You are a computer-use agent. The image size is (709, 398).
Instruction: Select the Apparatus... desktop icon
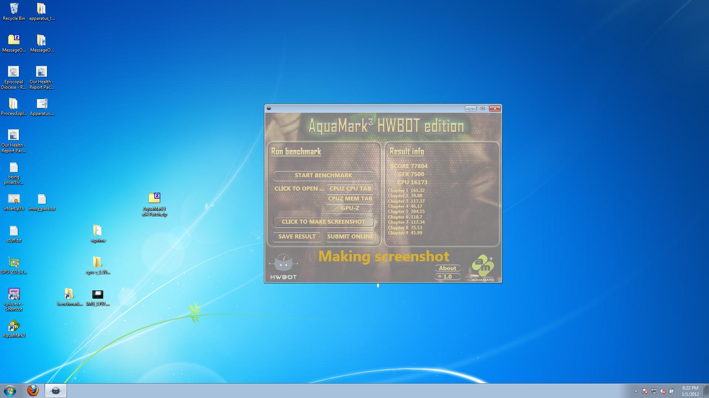[x=42, y=107]
